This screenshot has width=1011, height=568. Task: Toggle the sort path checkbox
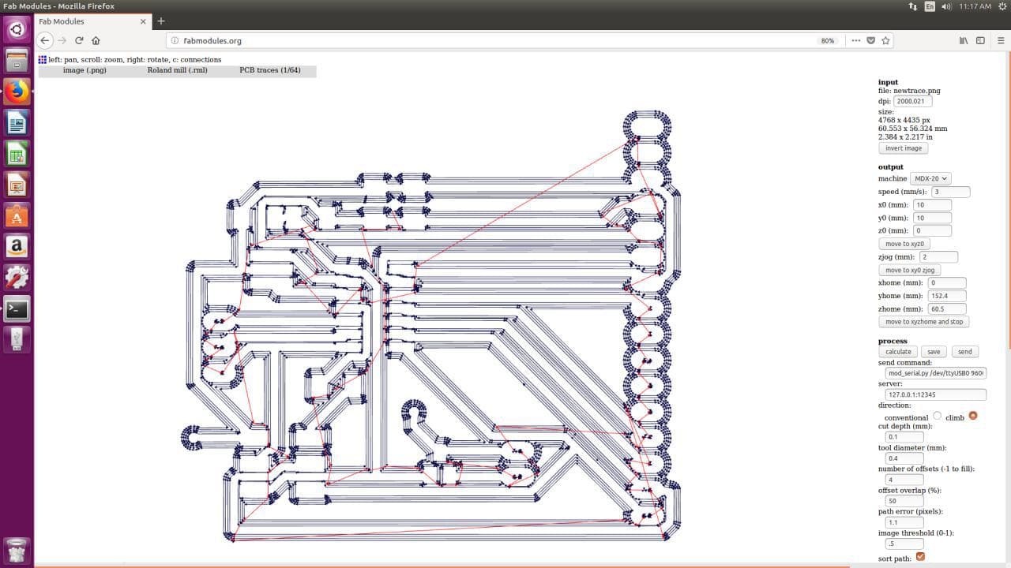click(920, 557)
